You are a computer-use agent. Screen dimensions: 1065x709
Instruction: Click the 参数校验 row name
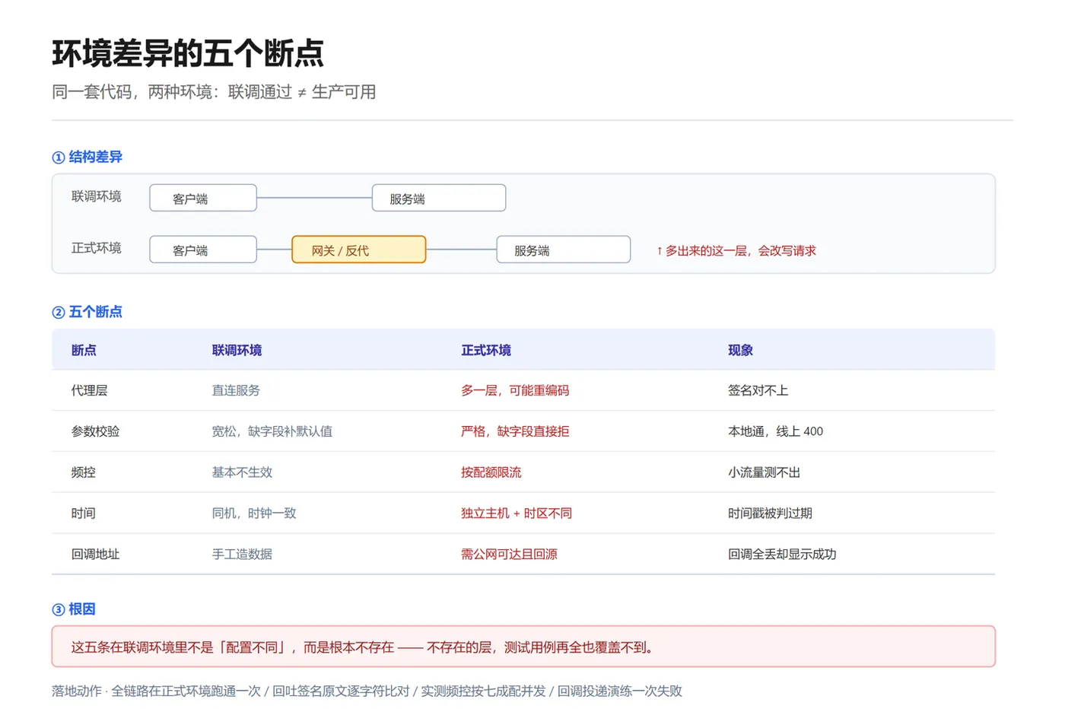point(96,431)
